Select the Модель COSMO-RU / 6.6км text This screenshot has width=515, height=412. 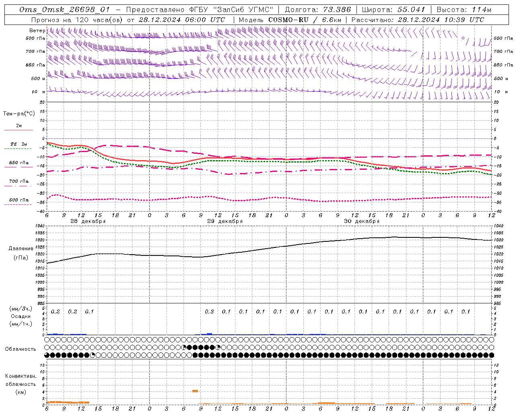290,20
